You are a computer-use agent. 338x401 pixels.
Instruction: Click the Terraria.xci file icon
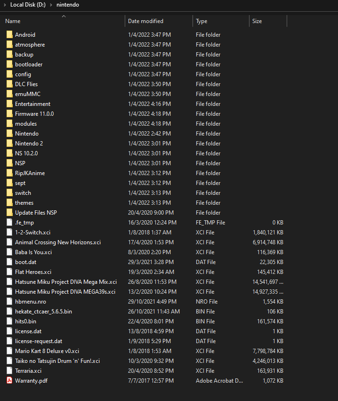click(9, 370)
